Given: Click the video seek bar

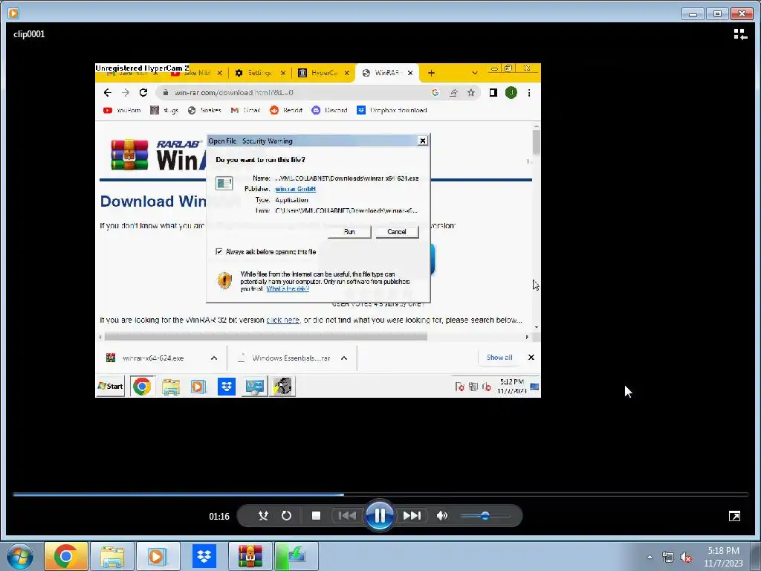Looking at the screenshot, I should [380, 494].
